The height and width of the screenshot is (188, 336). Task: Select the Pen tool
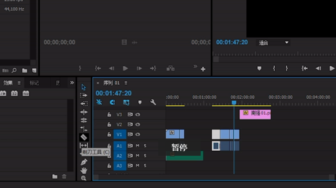point(83,162)
